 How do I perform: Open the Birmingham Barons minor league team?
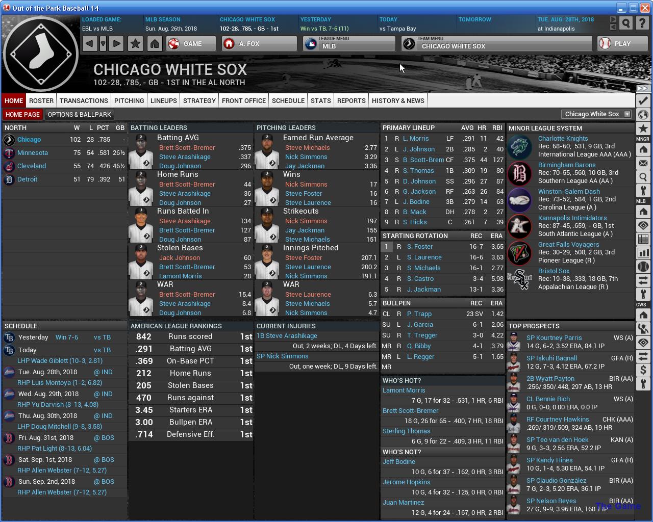point(567,165)
